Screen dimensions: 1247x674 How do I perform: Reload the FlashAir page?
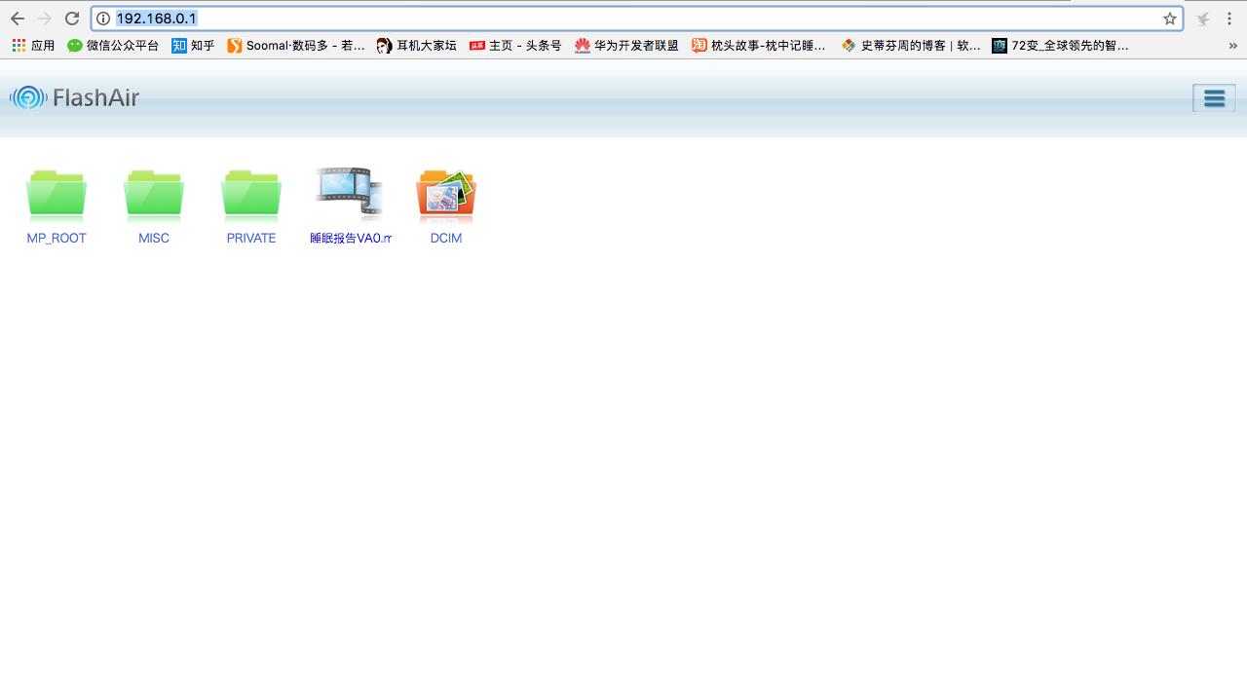(x=71, y=18)
